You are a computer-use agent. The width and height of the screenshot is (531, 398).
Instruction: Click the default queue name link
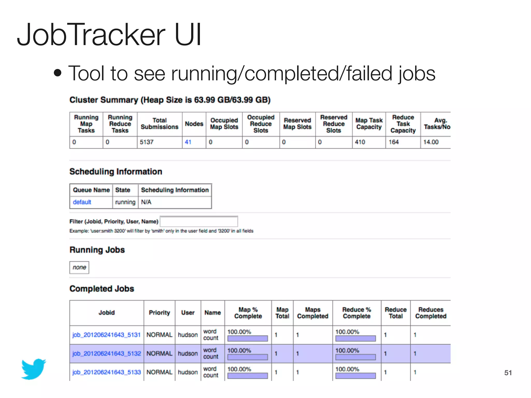click(82, 202)
